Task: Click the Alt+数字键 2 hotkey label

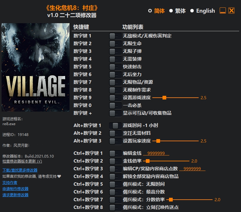Action: (x=87, y=133)
